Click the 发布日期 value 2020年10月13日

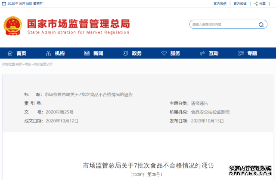pyautogui.click(x=208, y=121)
